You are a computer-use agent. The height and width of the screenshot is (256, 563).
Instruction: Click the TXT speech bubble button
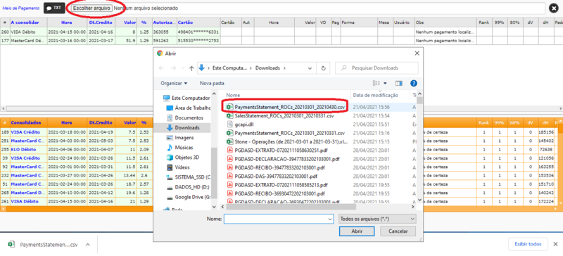coord(54,8)
